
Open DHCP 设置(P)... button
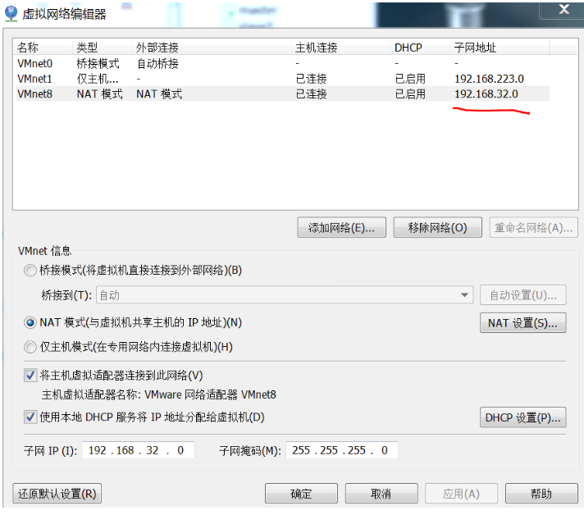[x=523, y=417]
